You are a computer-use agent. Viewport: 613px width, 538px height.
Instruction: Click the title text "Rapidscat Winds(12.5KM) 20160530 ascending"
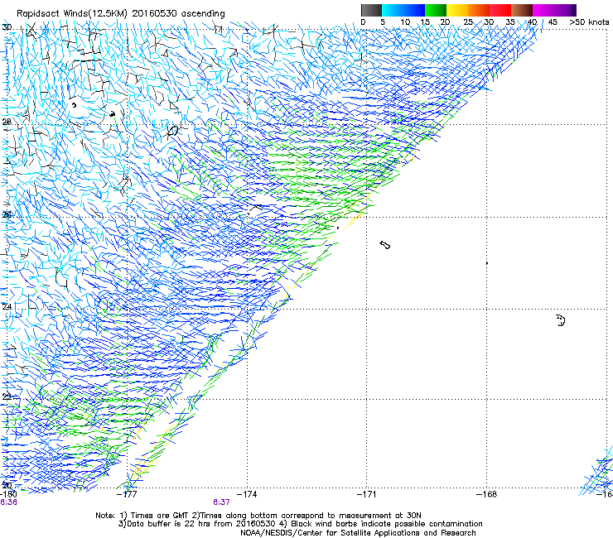pos(120,14)
